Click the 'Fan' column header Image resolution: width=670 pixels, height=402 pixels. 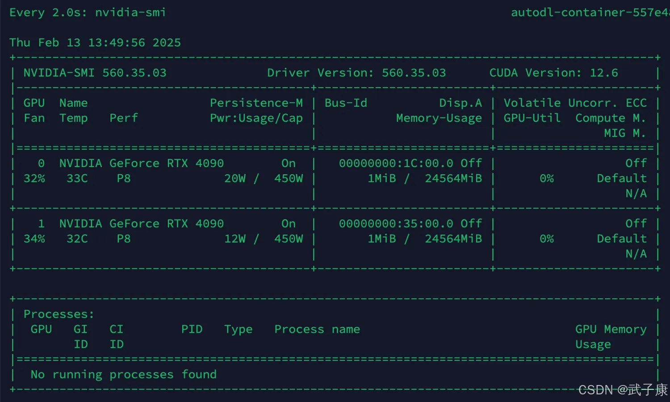pos(34,118)
